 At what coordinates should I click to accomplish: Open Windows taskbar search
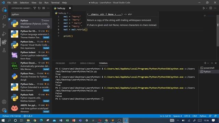pyautogui.click(x=9, y=120)
